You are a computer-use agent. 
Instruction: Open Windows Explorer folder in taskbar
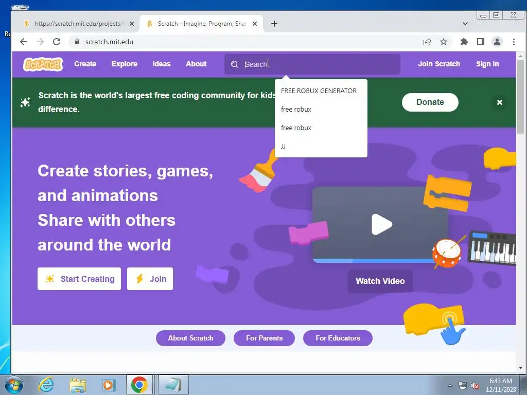pos(77,385)
